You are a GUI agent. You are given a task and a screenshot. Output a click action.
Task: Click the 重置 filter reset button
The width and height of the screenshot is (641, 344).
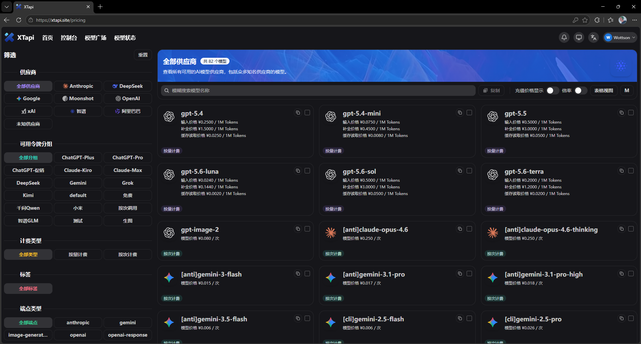(143, 55)
